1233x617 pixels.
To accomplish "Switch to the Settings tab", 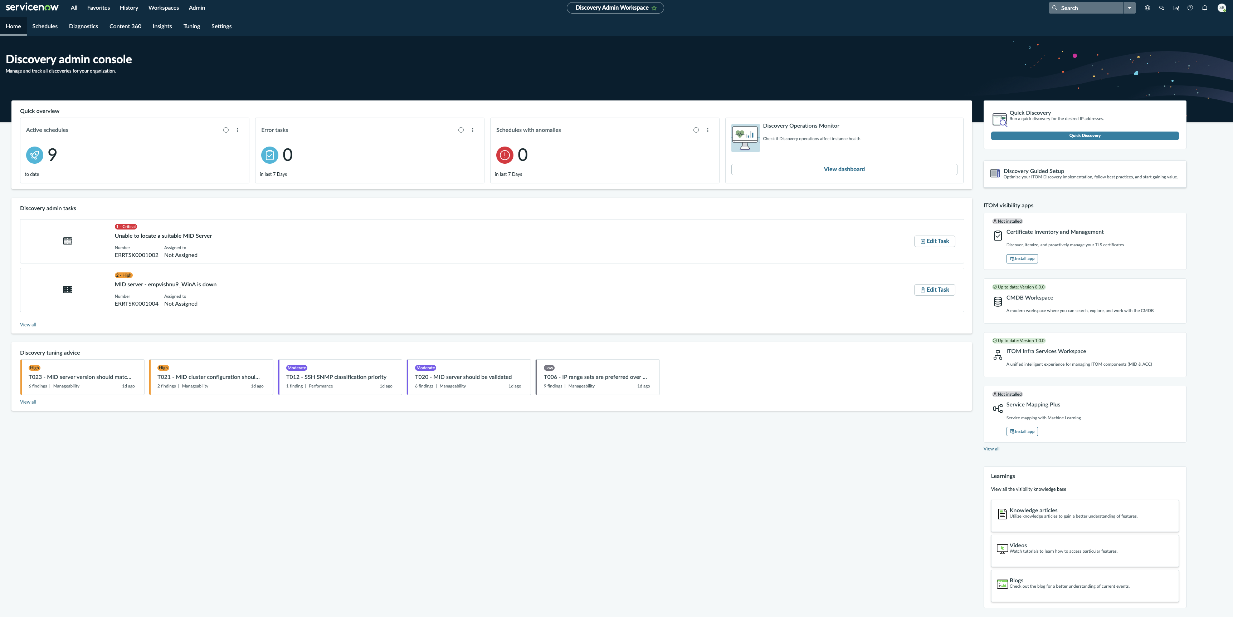I will point(221,26).
